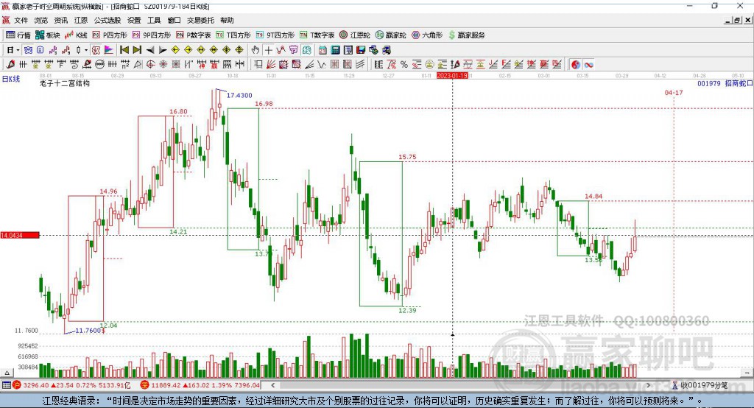This screenshot has height=408, width=754.
Task: Select the red pencil drawing tool
Action: coord(10,64)
